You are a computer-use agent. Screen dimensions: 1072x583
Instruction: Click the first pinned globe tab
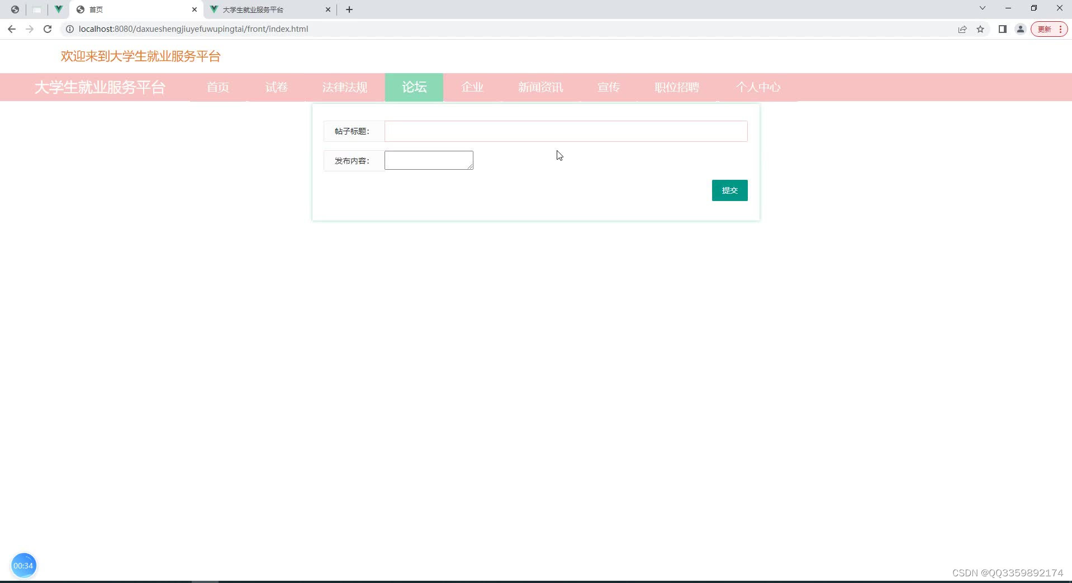[15, 9]
